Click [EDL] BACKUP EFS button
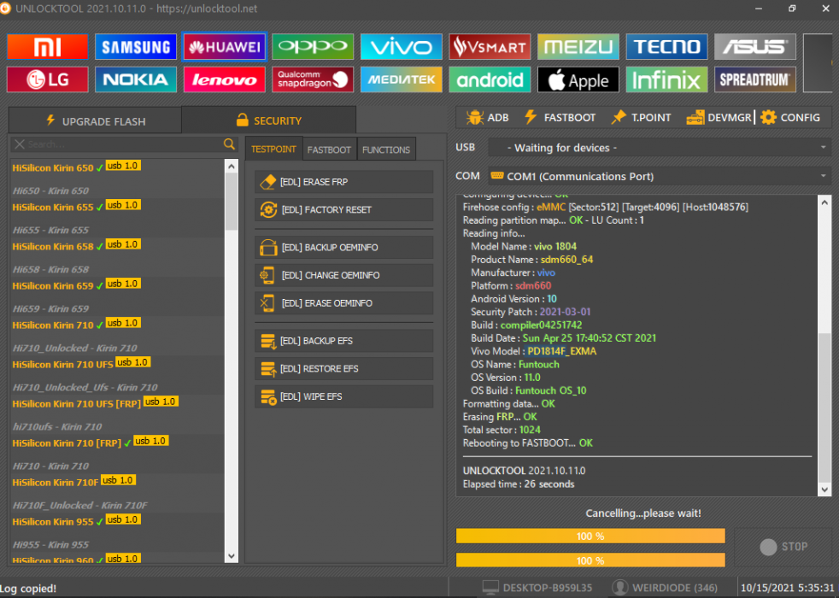Image resolution: width=839 pixels, height=598 pixels. pyautogui.click(x=344, y=341)
